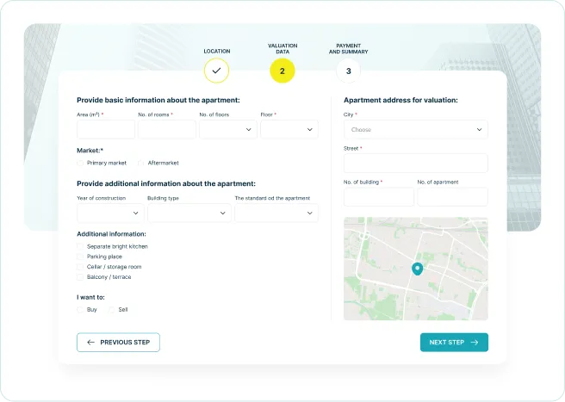
Task: Click into the Street input field
Action: click(x=416, y=164)
